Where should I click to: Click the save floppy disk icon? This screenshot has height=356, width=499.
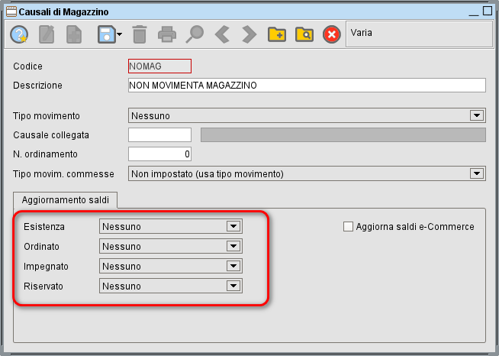(105, 34)
